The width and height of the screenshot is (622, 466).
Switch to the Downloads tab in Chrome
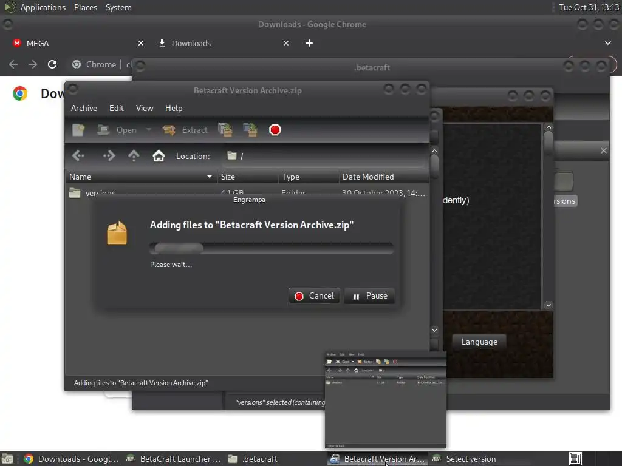click(222, 43)
